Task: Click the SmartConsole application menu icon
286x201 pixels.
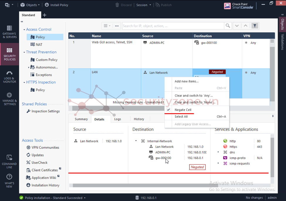Action: 9,5
